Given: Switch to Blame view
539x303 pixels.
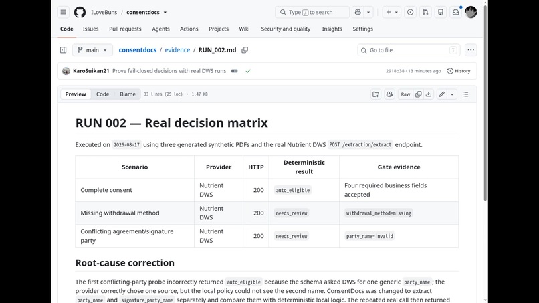Looking at the screenshot, I should [128, 94].
